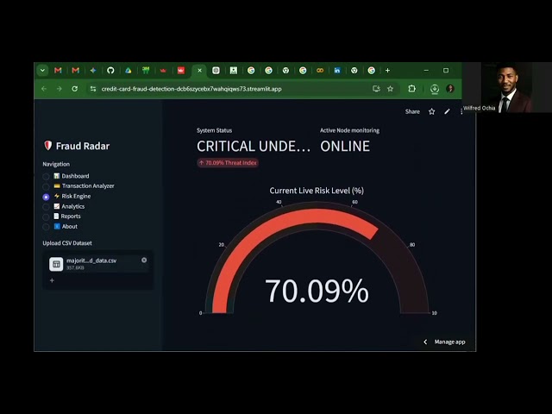Click the Fraud Radar shield logo
Image resolution: width=552 pixels, height=414 pixels.
coord(48,146)
